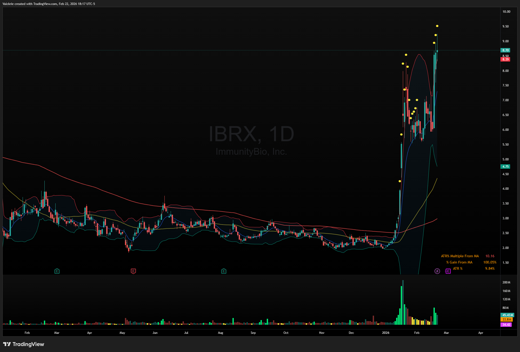520x352 pixels.
Task: Click the red earnings marker near May
Action: 133,271
